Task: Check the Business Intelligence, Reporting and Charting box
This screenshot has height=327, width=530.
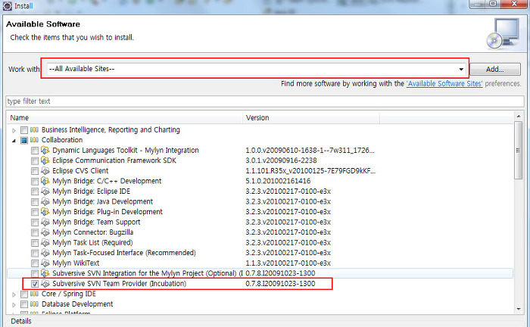Action: [x=24, y=130]
